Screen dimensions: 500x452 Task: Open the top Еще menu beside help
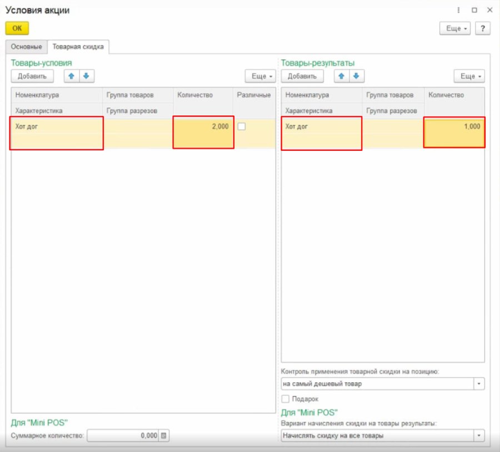tap(455, 28)
